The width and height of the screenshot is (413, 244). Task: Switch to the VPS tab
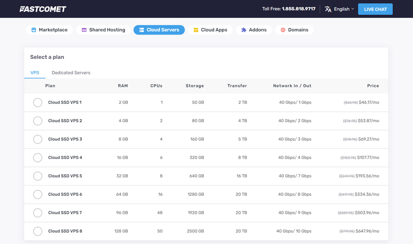[35, 73]
